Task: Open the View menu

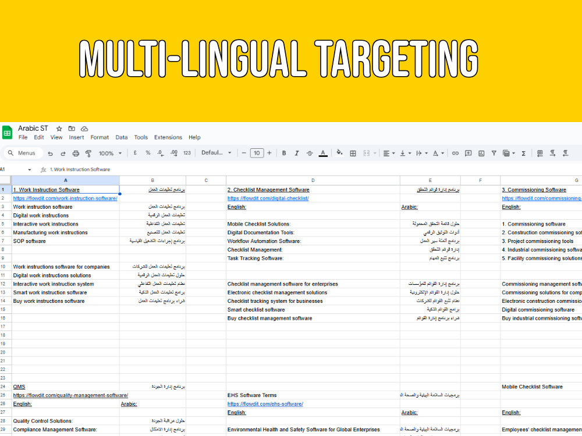Action: pyautogui.click(x=56, y=137)
